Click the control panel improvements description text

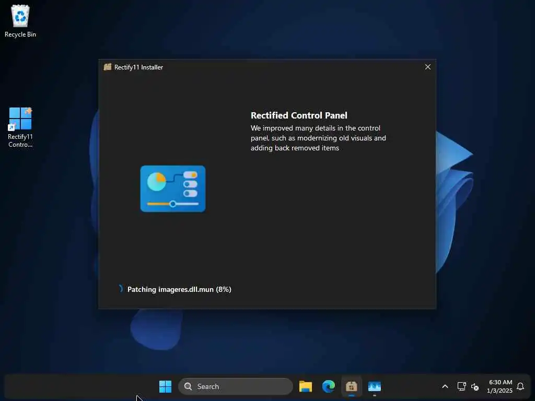(x=318, y=138)
